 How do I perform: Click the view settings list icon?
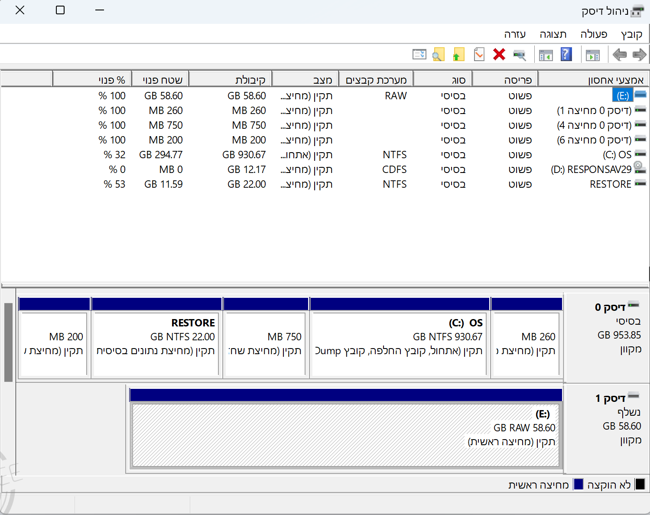pyautogui.click(x=419, y=55)
